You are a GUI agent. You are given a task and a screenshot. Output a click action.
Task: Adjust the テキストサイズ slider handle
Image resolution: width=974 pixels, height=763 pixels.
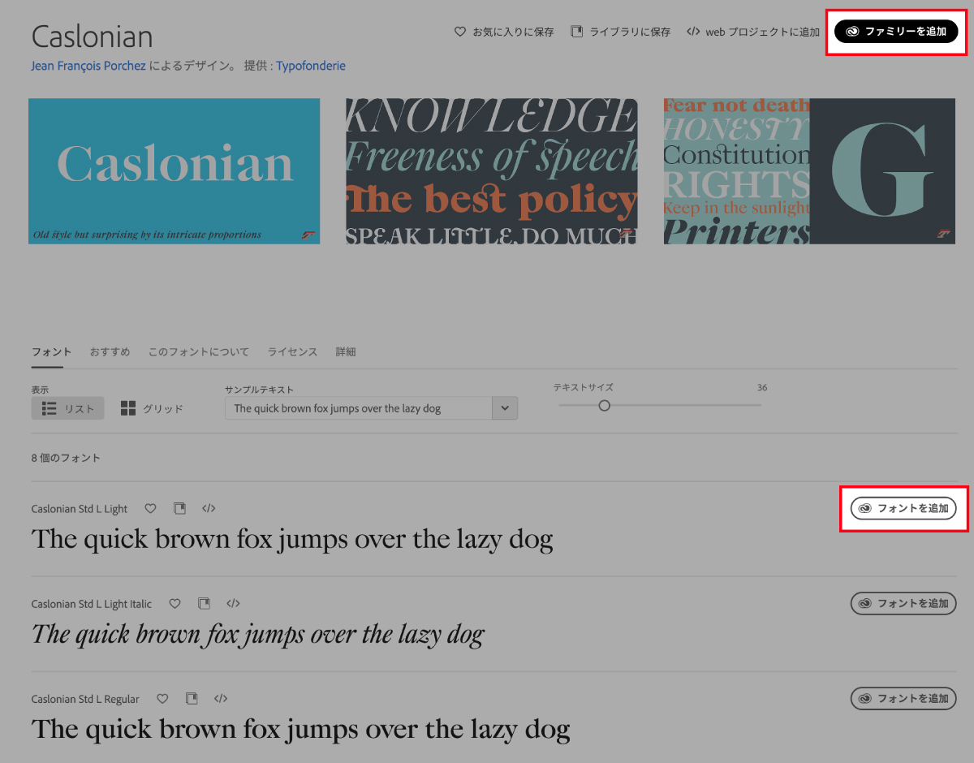point(604,405)
